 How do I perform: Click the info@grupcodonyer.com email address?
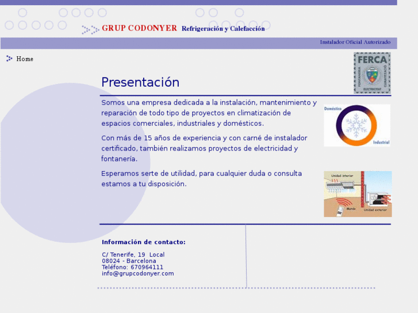click(138, 273)
